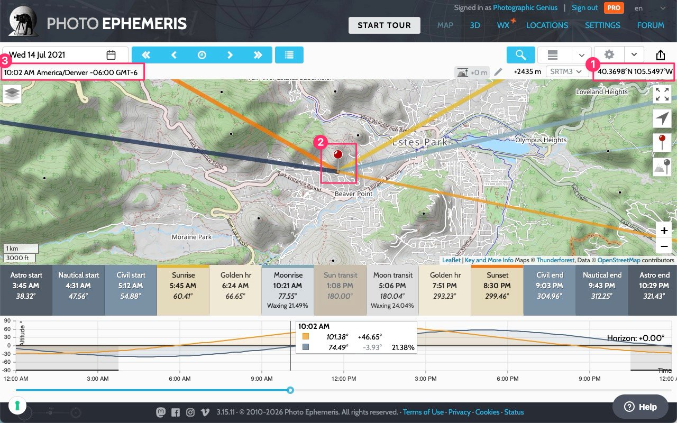677x423 pixels.
Task: Select the Sunset 8:30 PM event cell
Action: (x=497, y=291)
